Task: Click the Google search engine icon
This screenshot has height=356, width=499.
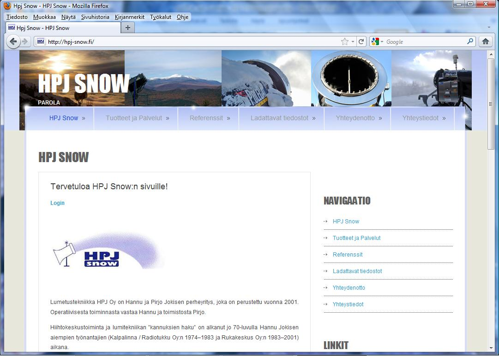Action: click(x=375, y=41)
